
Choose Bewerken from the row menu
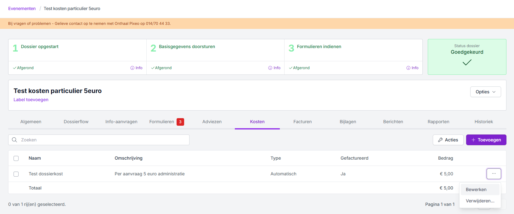476,189
